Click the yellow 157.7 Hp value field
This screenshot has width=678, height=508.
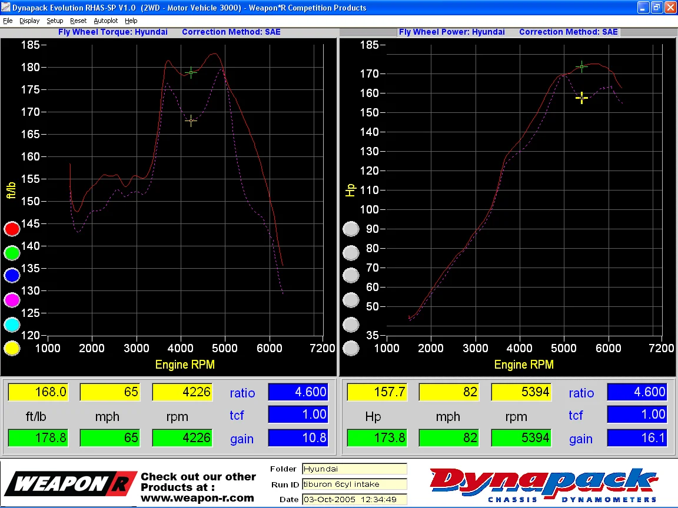[377, 392]
